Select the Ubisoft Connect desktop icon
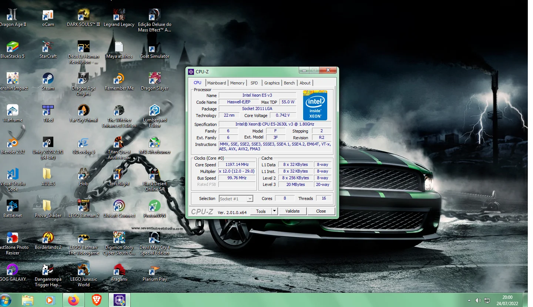The width and height of the screenshot is (533, 307). click(x=119, y=206)
